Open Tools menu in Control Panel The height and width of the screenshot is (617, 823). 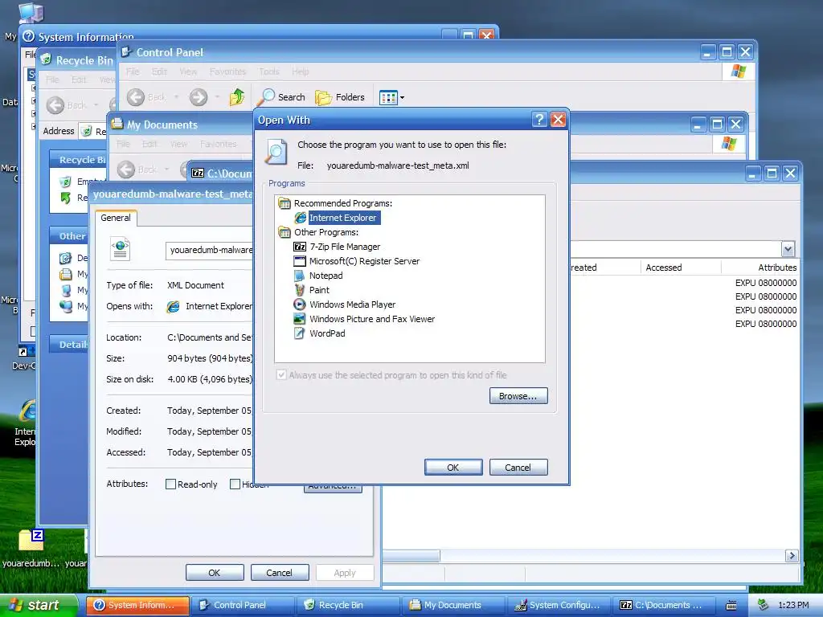click(x=269, y=72)
